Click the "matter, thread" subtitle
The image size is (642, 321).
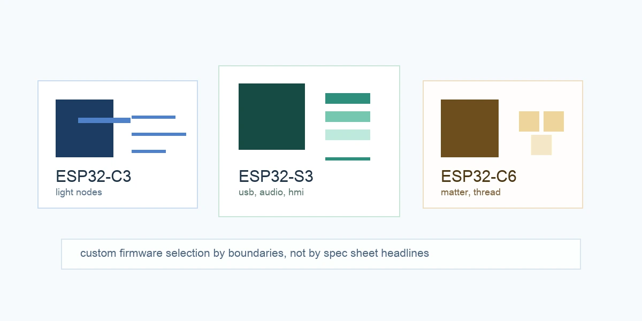click(x=471, y=192)
